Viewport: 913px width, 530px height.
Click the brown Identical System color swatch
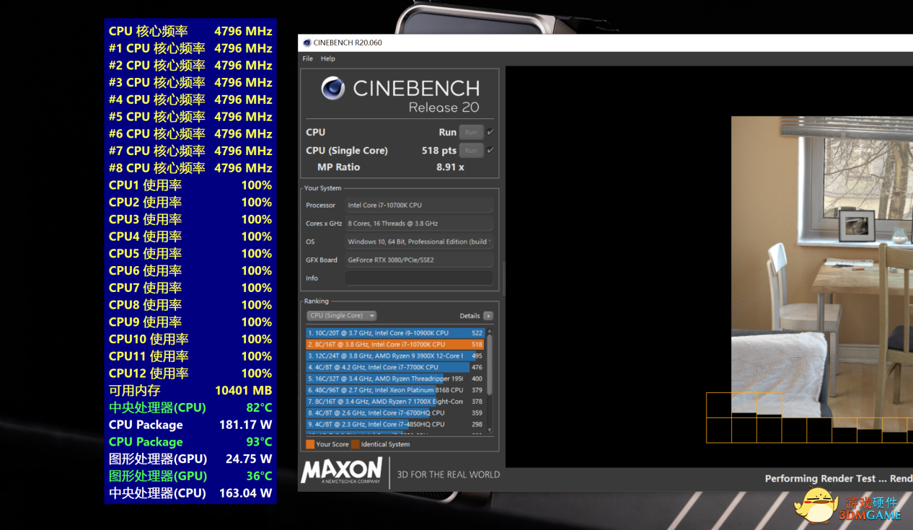(355, 444)
